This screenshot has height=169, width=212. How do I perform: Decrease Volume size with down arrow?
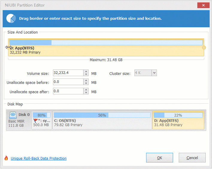tap(86, 74)
